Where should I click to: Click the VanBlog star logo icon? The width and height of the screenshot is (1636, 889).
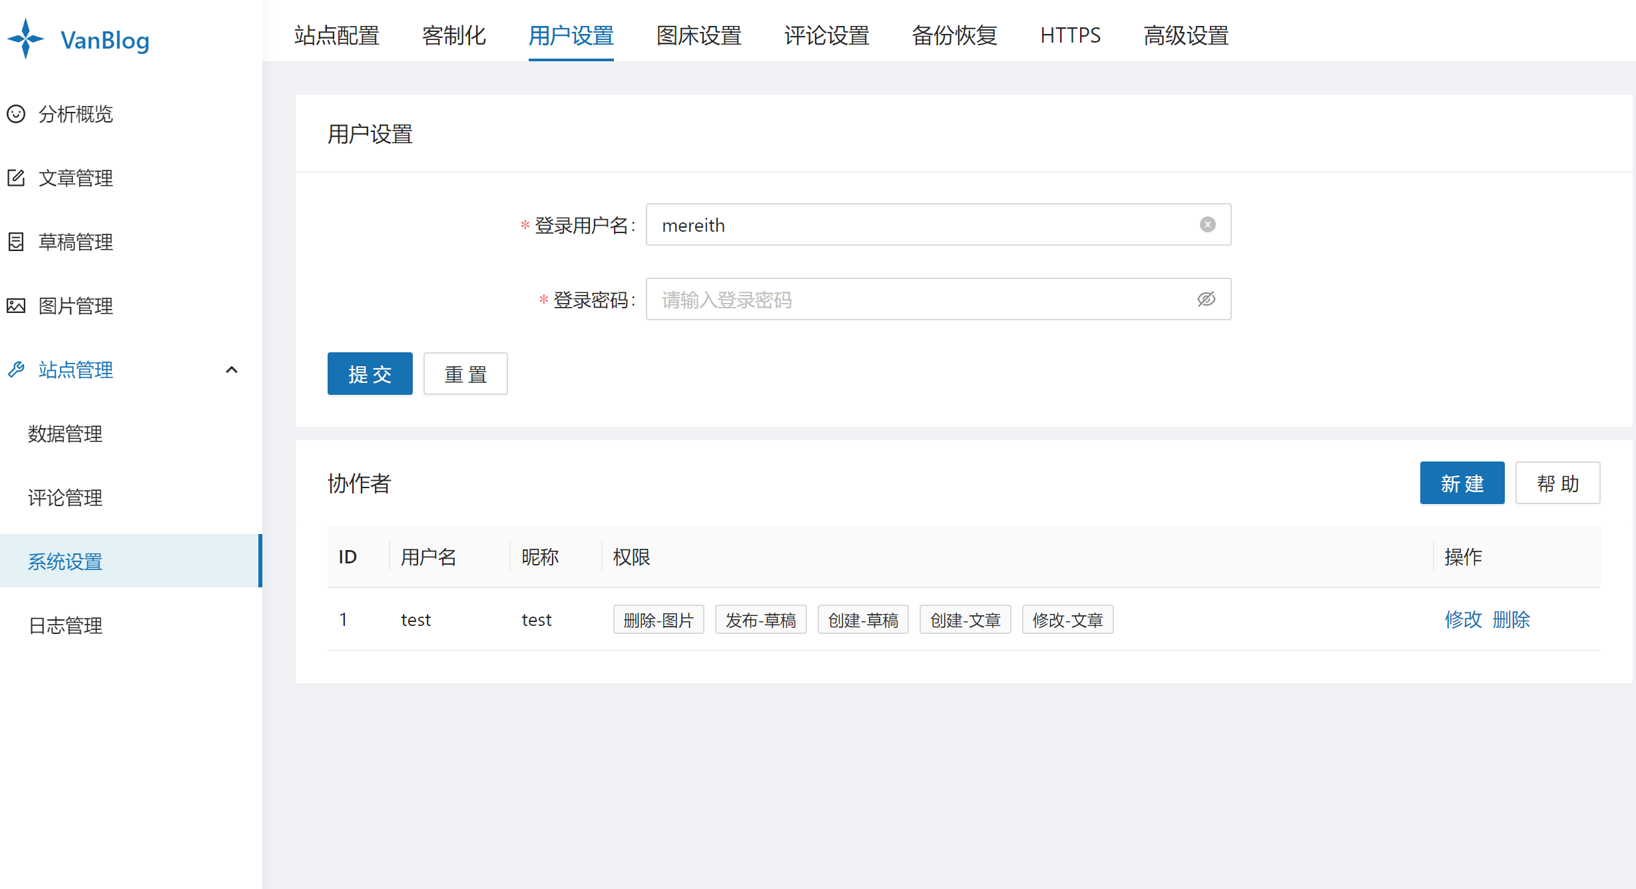tap(25, 39)
